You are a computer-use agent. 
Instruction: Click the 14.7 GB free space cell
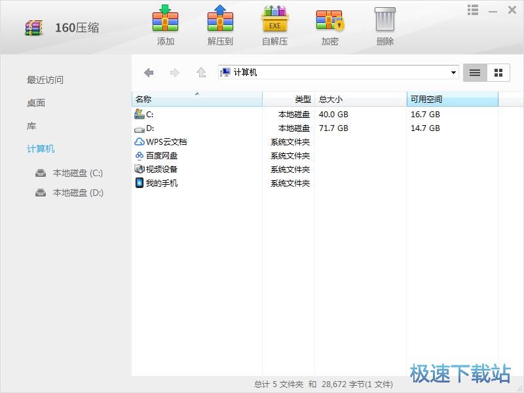[x=425, y=128]
